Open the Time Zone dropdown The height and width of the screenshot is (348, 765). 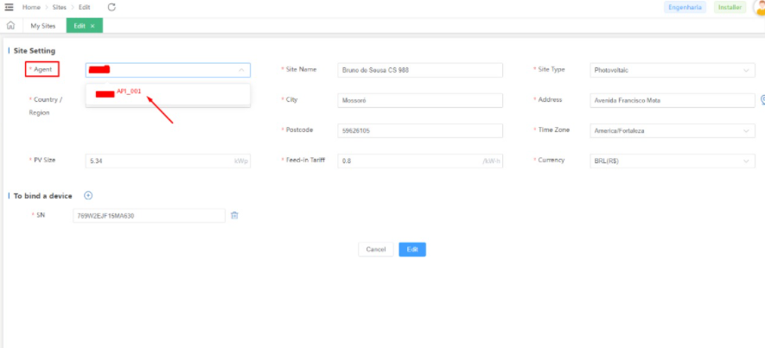[747, 130]
